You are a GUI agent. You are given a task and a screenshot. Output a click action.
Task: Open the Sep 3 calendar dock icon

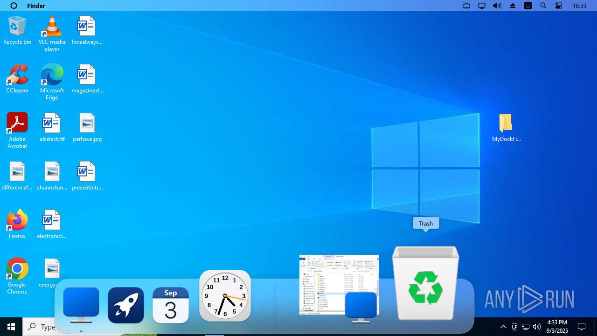(x=171, y=305)
